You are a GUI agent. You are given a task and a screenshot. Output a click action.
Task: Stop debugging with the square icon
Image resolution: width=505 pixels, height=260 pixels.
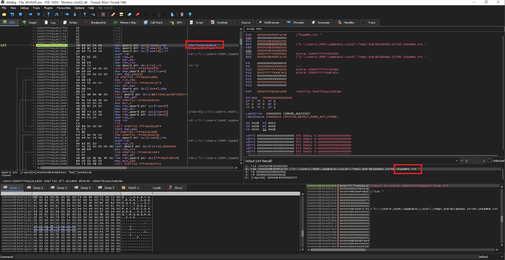[x=21, y=14]
